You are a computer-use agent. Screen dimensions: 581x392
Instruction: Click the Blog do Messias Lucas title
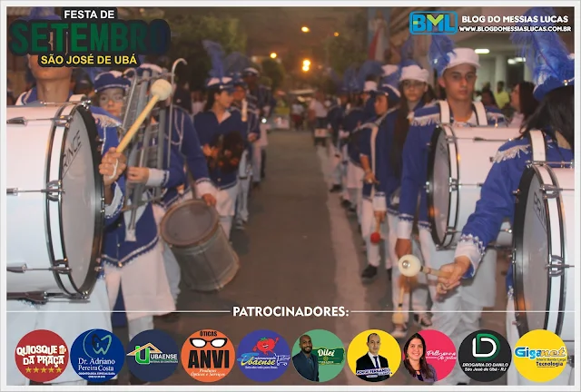click(515, 19)
